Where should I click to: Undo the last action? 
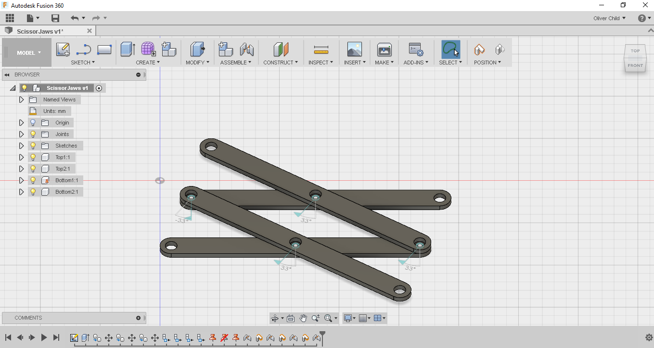(x=75, y=18)
